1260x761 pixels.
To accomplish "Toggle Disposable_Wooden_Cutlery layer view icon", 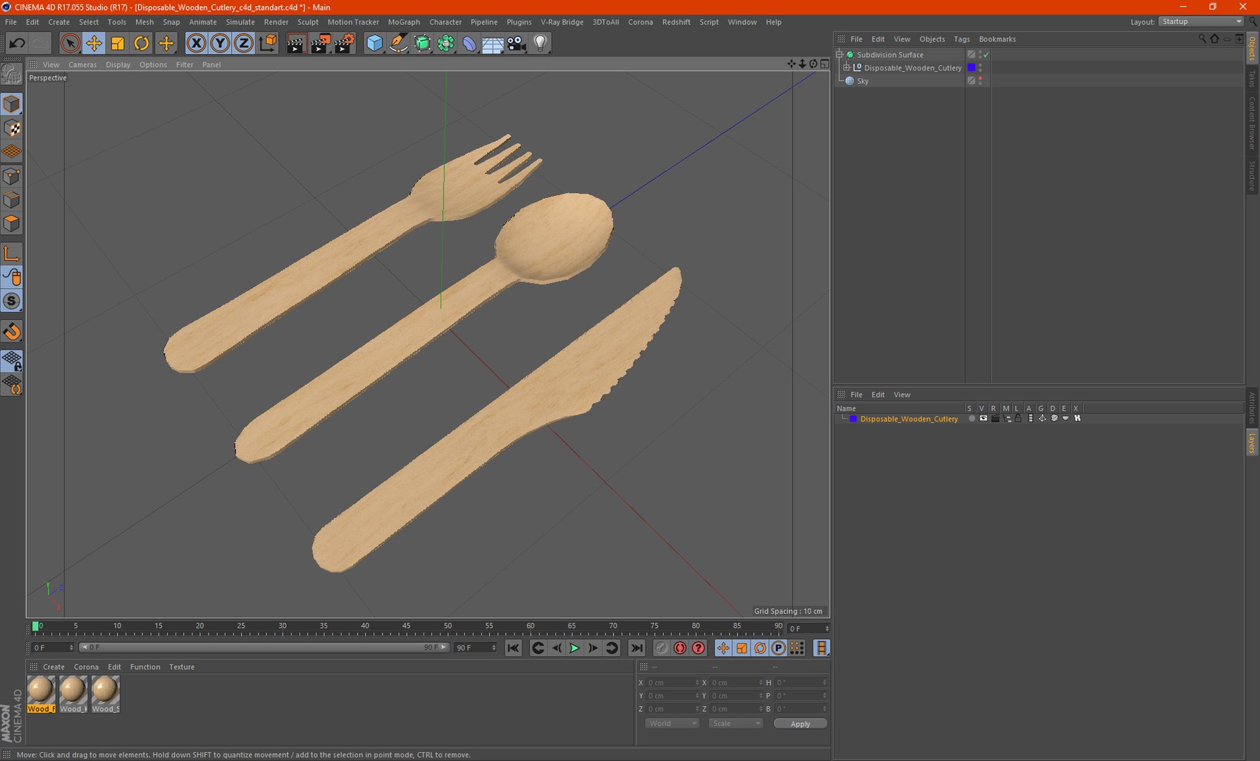I will pos(983,419).
